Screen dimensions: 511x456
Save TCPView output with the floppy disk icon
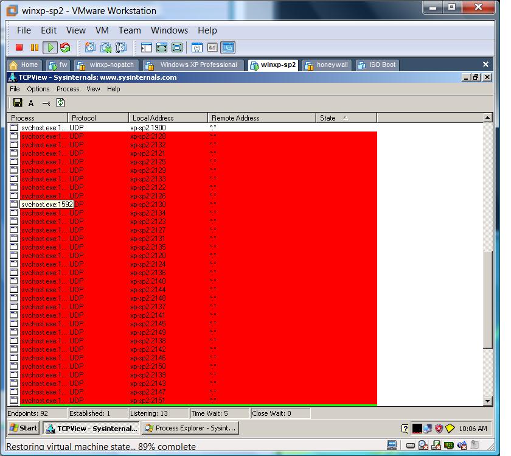pyautogui.click(x=18, y=103)
